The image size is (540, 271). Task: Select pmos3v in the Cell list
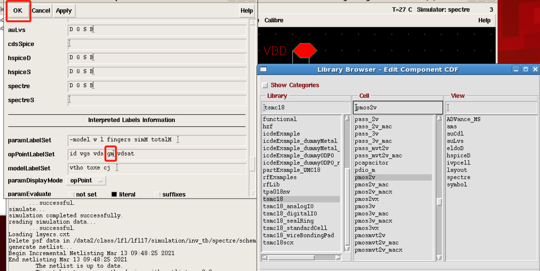click(365, 206)
